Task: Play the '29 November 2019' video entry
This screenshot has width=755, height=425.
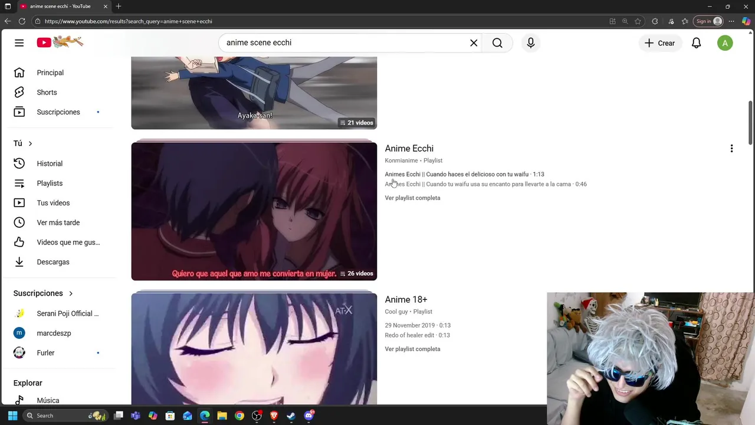Action: (418, 325)
